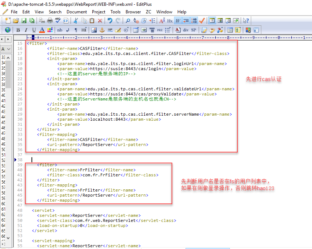Apply bold HTML formatting
Image resolution: width=312 pixels, height=249 pixels.
pyautogui.click(x=18, y=30)
